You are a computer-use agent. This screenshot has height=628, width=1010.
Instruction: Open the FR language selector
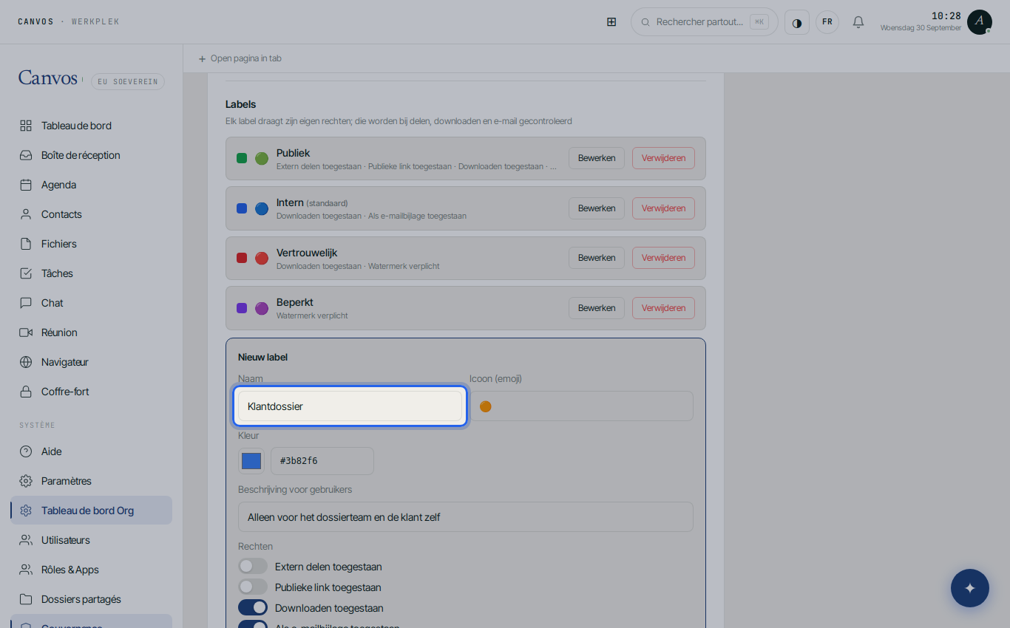[827, 22]
